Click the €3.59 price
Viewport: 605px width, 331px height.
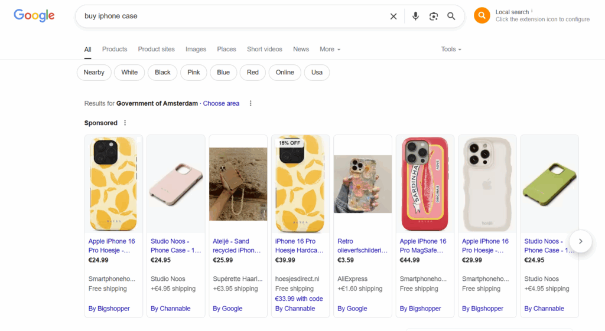click(346, 260)
